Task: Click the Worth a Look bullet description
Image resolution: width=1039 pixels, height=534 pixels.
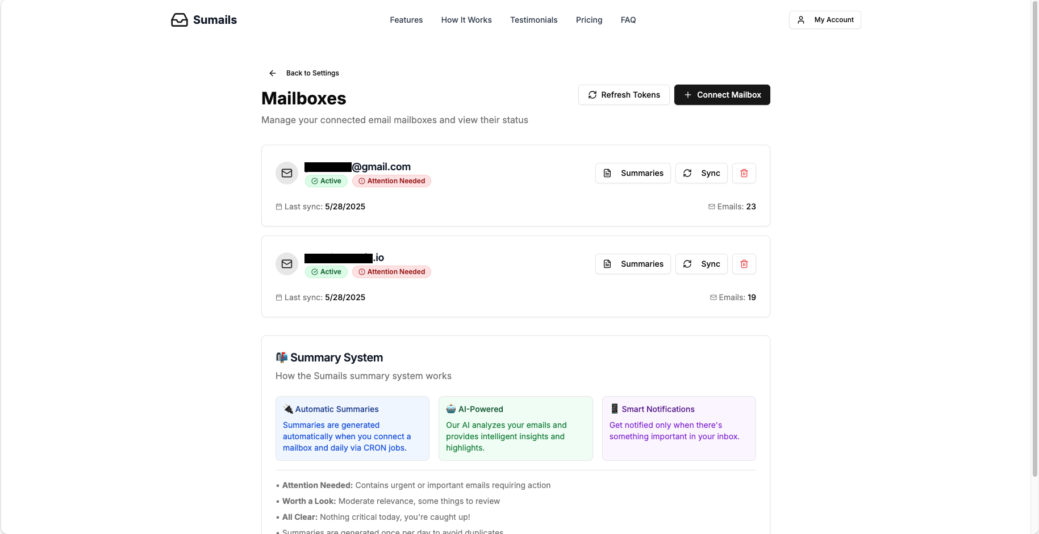Action: 391,501
